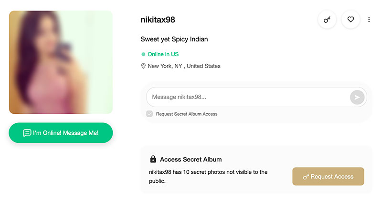Click the I'm Online! Message Me! button
Viewport: 382px width, 199px height.
61,133
